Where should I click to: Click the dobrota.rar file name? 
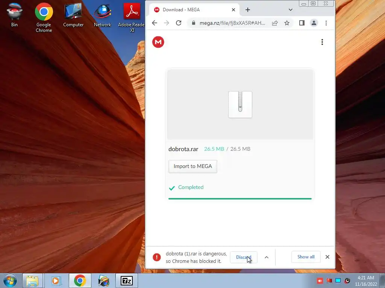click(183, 149)
